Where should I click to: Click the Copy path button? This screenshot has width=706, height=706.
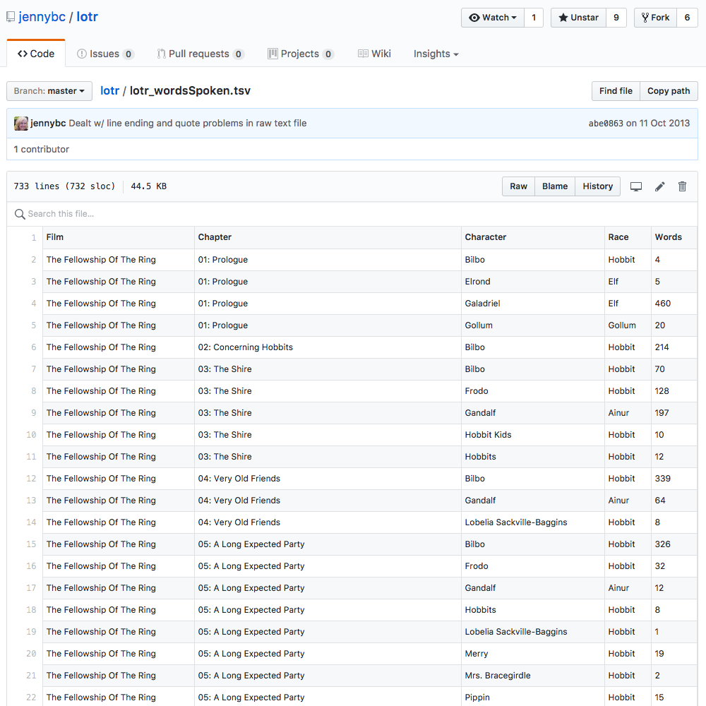[668, 91]
